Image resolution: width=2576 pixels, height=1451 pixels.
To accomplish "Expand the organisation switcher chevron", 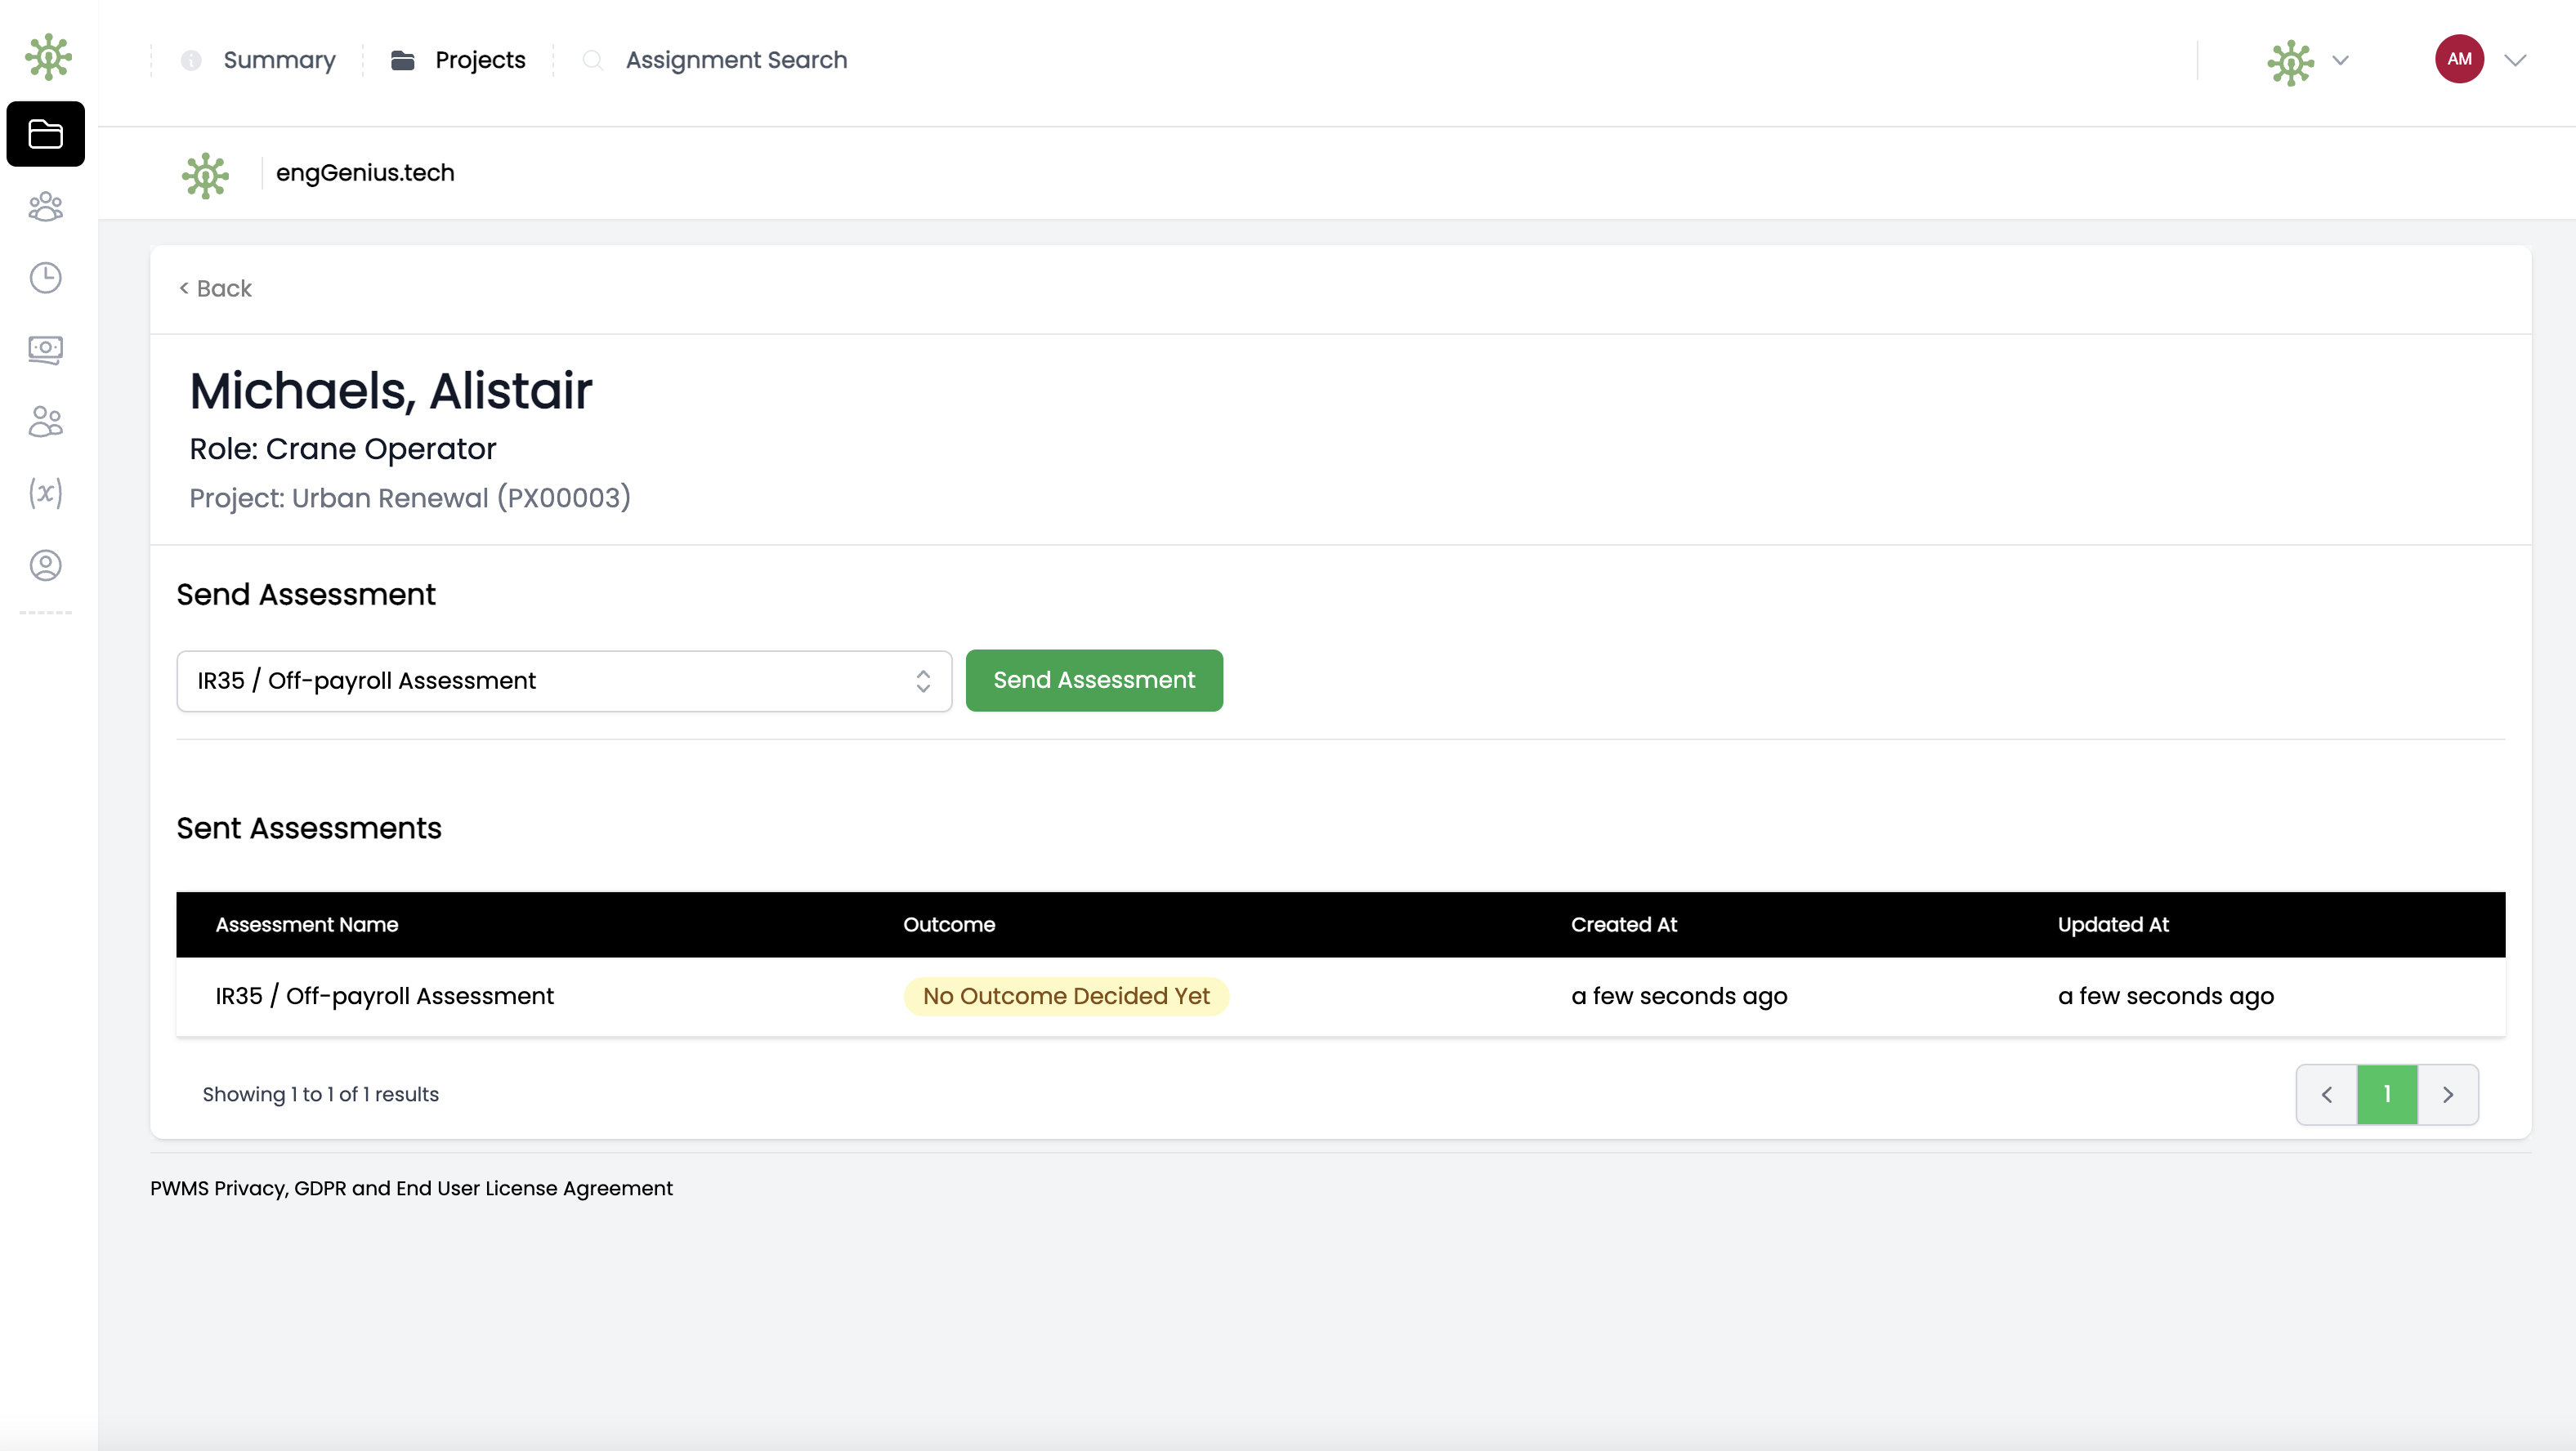I will (2340, 60).
